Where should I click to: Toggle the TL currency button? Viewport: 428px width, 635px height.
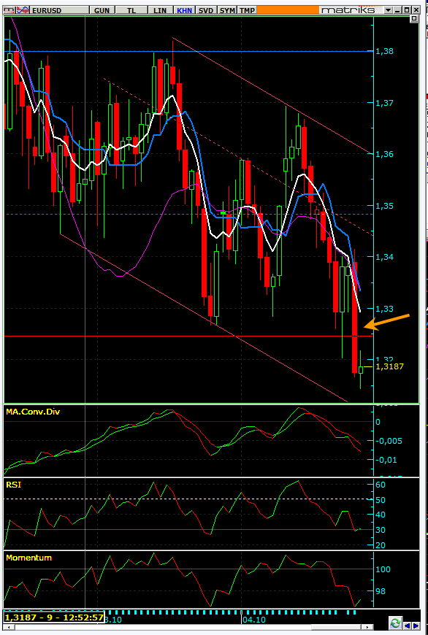click(x=131, y=10)
